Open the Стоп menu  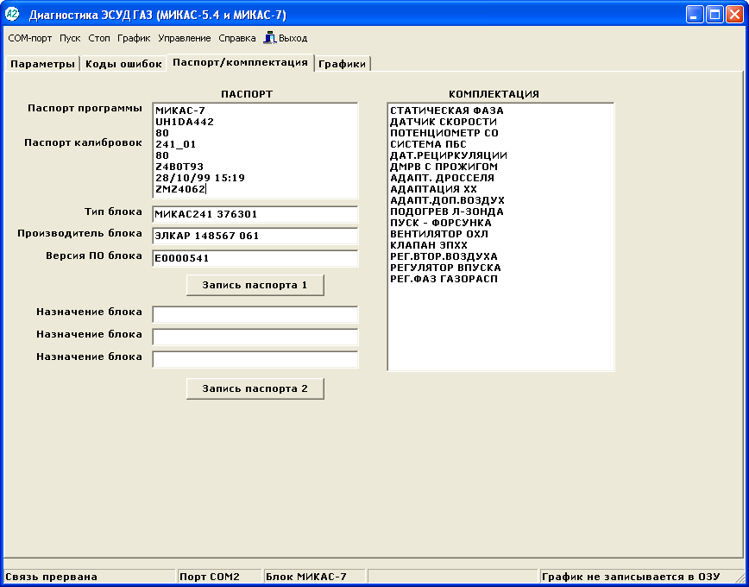99,38
